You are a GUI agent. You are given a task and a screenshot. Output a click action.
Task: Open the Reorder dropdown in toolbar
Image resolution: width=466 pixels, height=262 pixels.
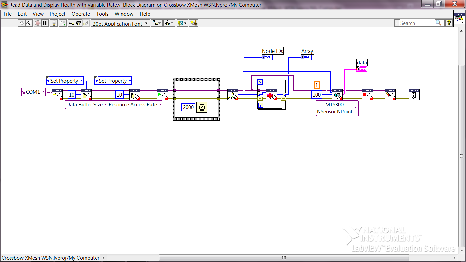pyautogui.click(x=182, y=23)
